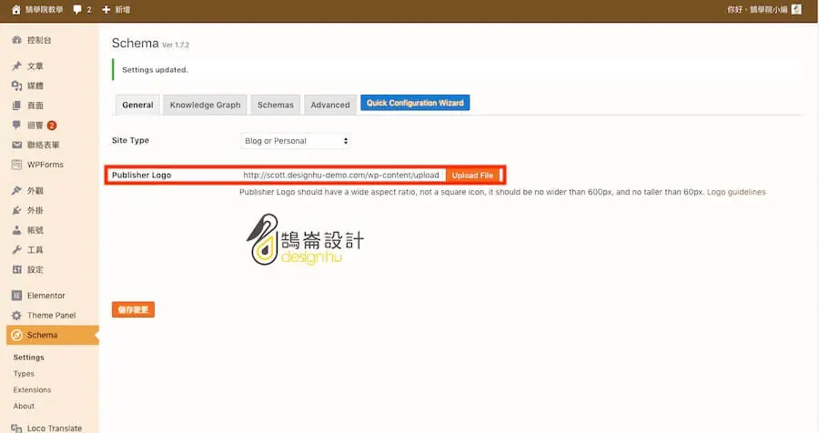Switch to the General tab
819x433 pixels.
click(x=137, y=105)
